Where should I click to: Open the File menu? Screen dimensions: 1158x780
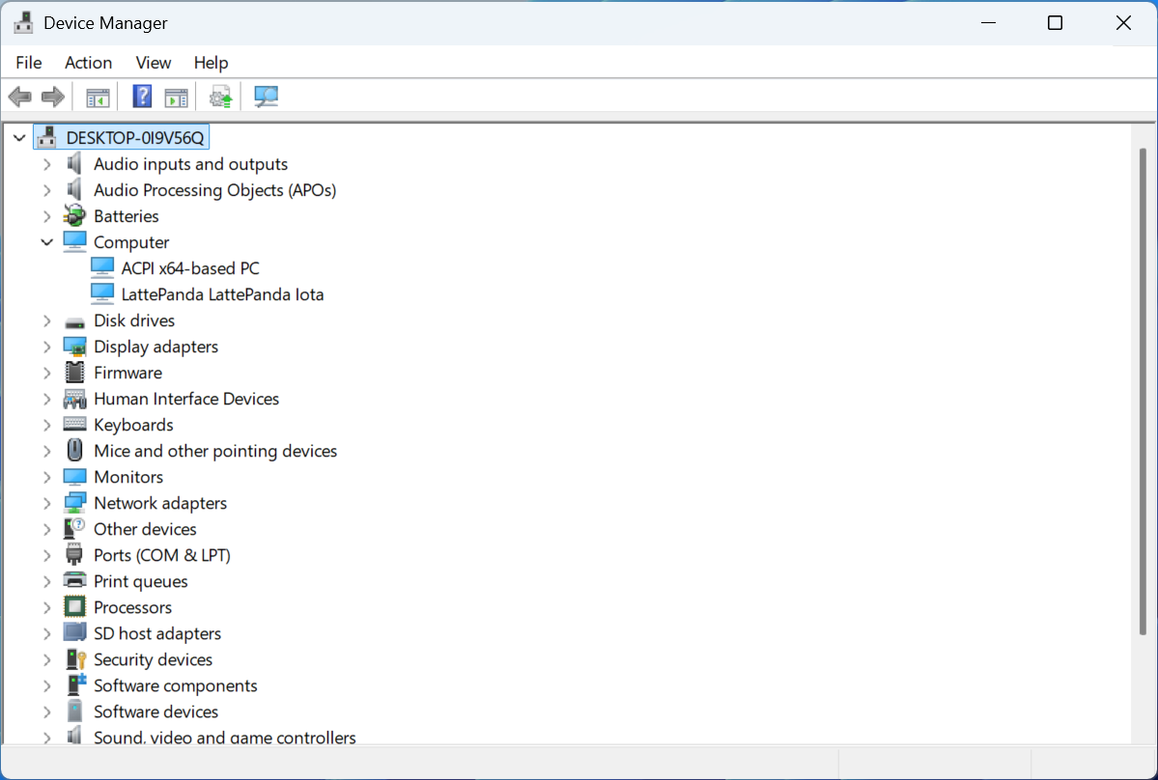[29, 63]
